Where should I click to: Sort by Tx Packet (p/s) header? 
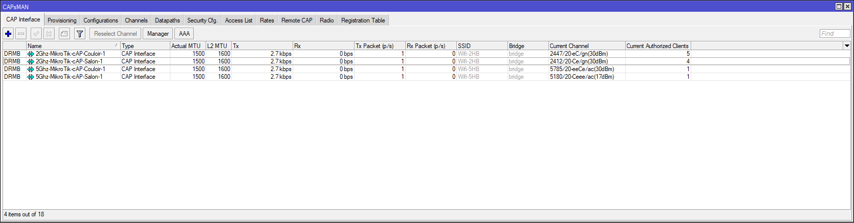point(380,46)
